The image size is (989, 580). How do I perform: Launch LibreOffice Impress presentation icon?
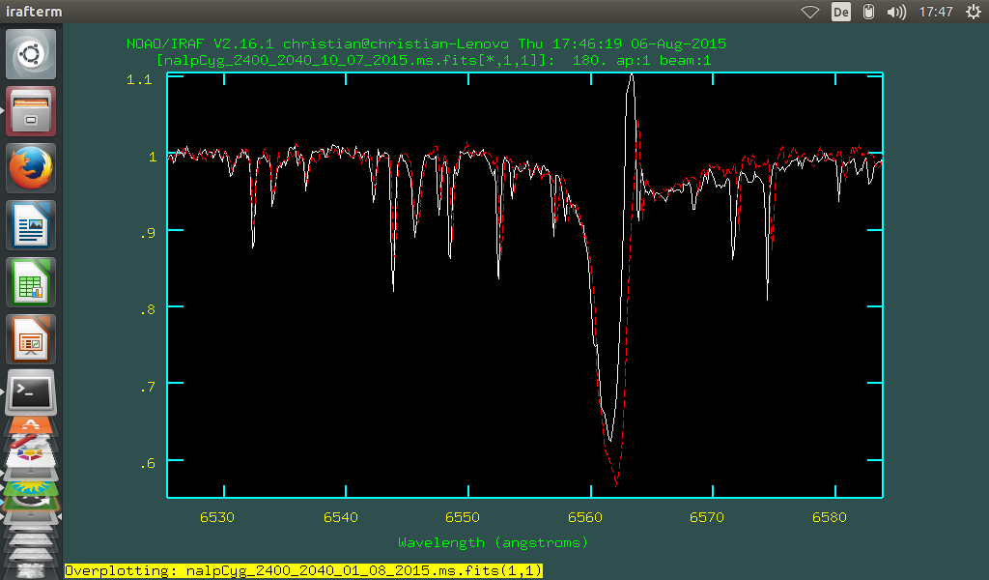(32, 338)
